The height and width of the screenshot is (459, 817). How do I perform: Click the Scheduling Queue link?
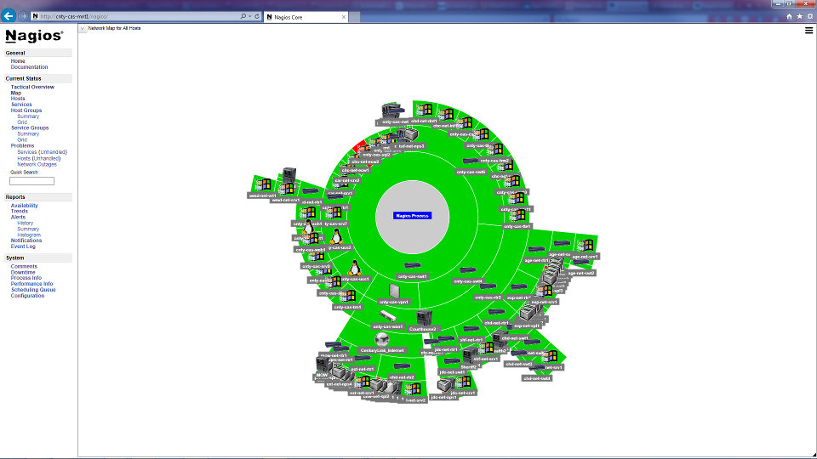coord(33,290)
